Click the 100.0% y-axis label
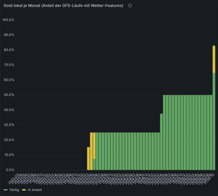 (8, 20)
